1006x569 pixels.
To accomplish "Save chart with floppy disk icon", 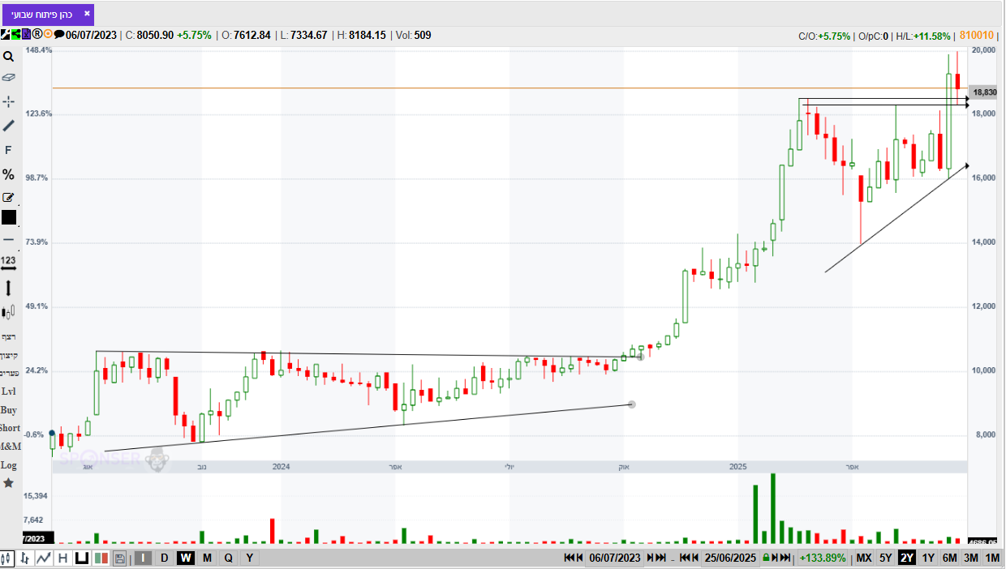I will 120,558.
